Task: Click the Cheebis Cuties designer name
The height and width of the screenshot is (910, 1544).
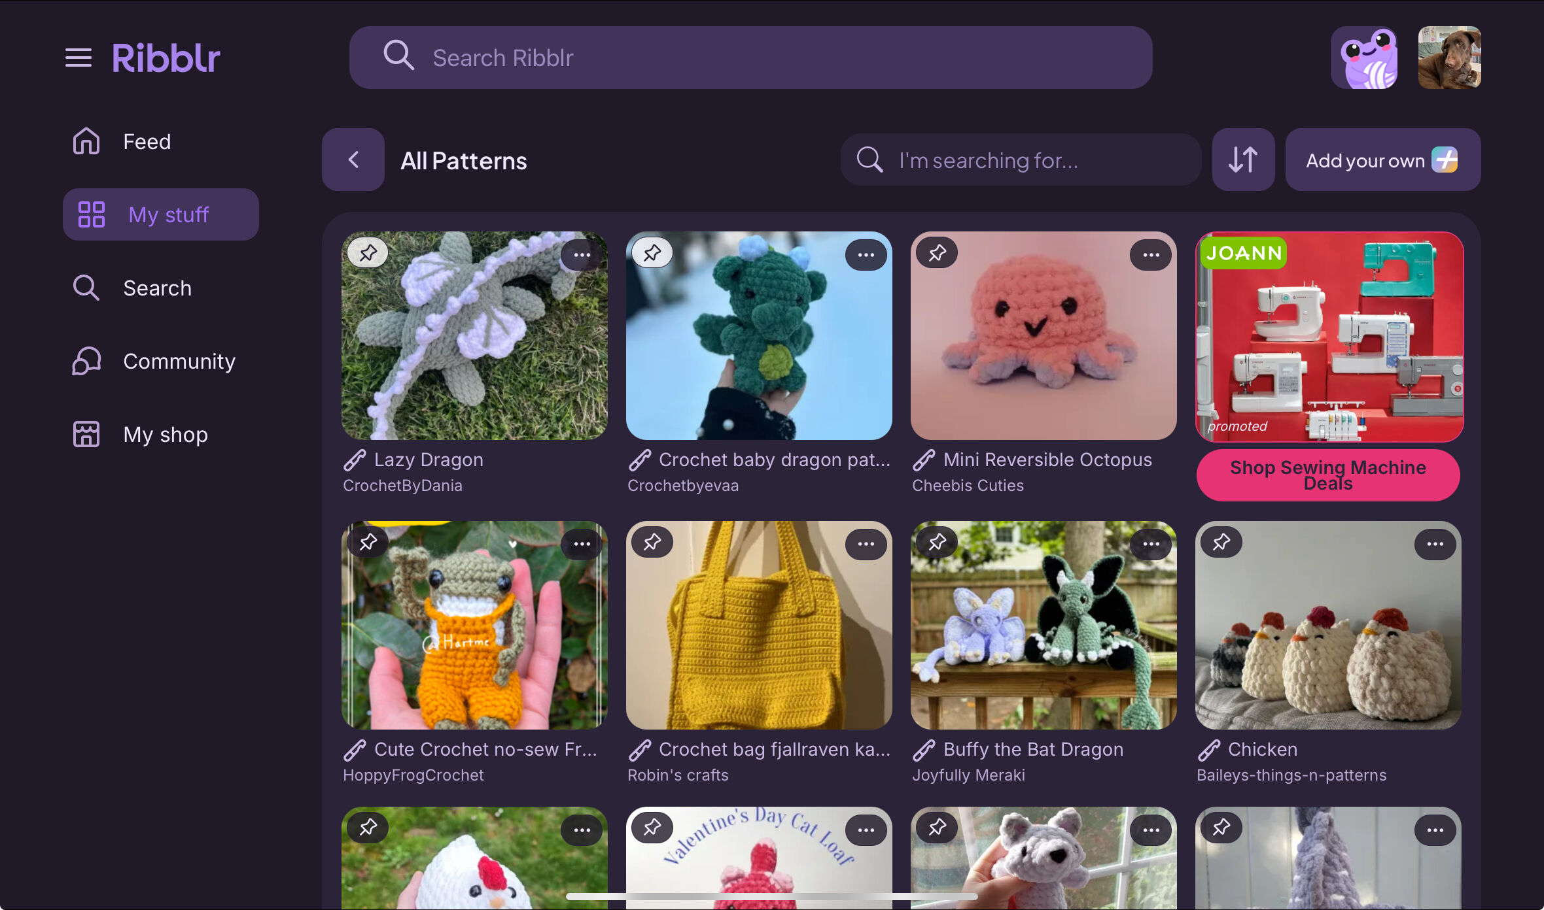Action: [968, 486]
